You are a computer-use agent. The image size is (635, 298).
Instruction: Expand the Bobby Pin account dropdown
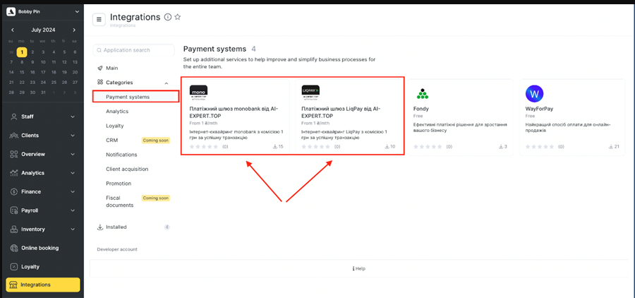(77, 12)
